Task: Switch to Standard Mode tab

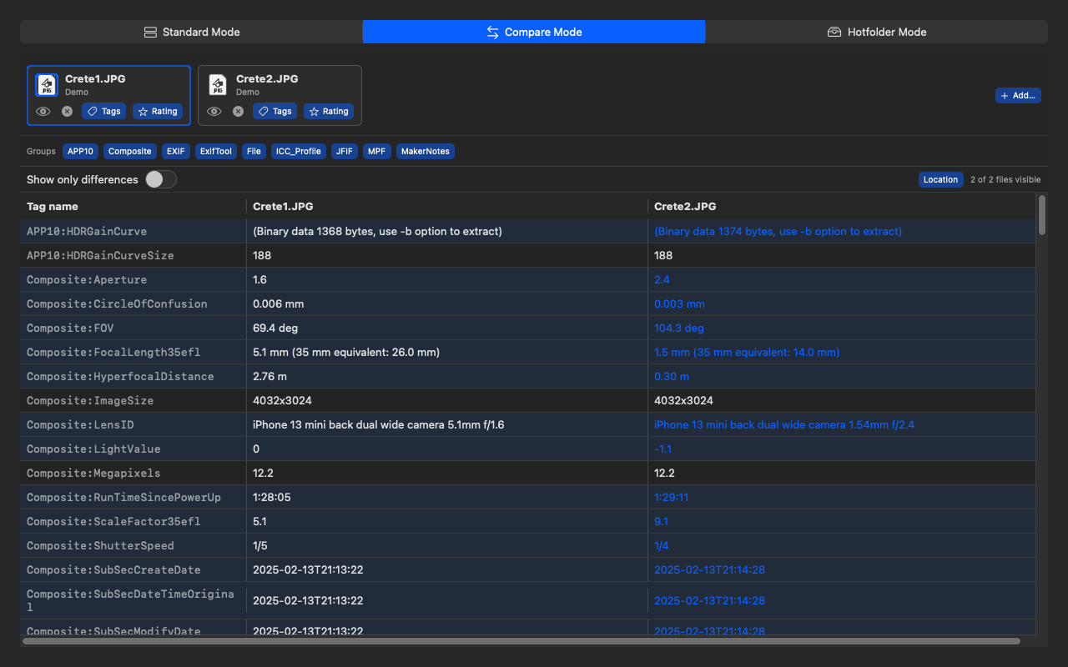Action: click(x=192, y=32)
